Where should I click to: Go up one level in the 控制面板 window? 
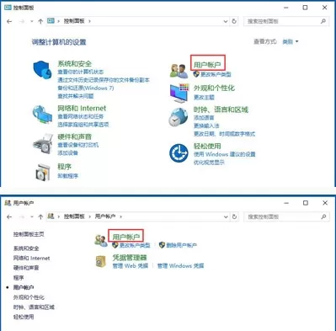click(x=40, y=21)
